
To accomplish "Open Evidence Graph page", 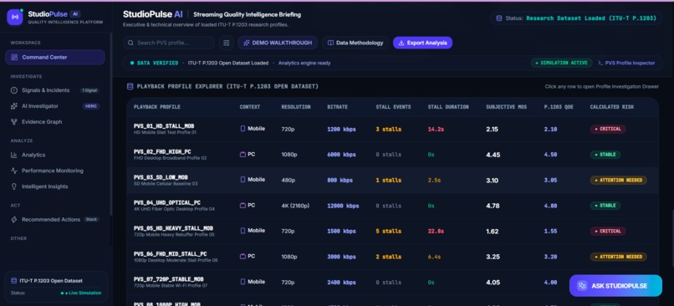I will pos(55,122).
